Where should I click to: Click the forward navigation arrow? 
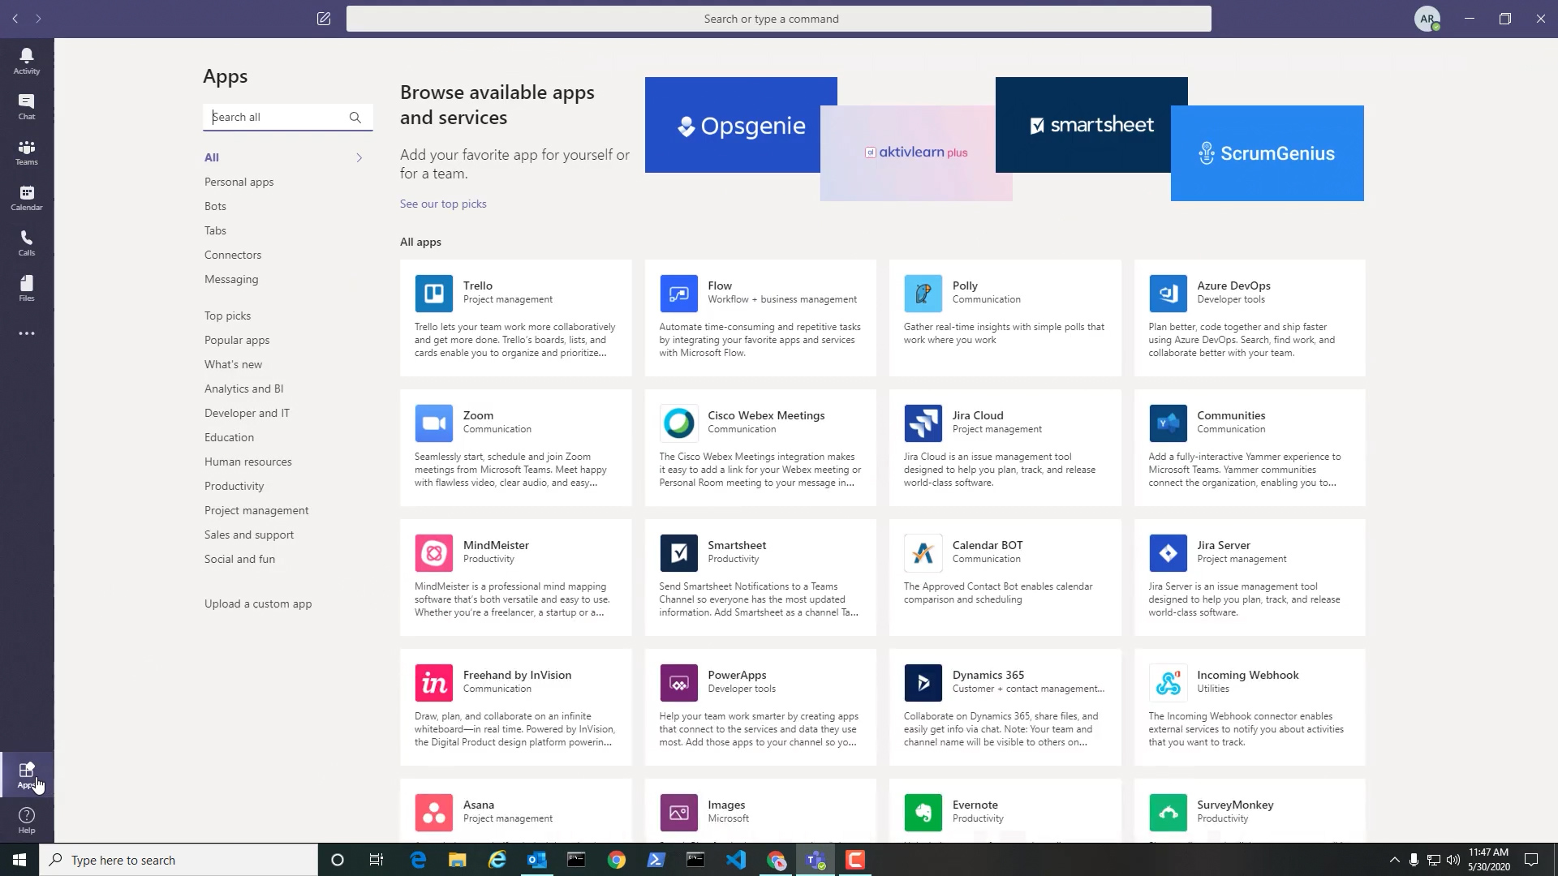pos(38,19)
